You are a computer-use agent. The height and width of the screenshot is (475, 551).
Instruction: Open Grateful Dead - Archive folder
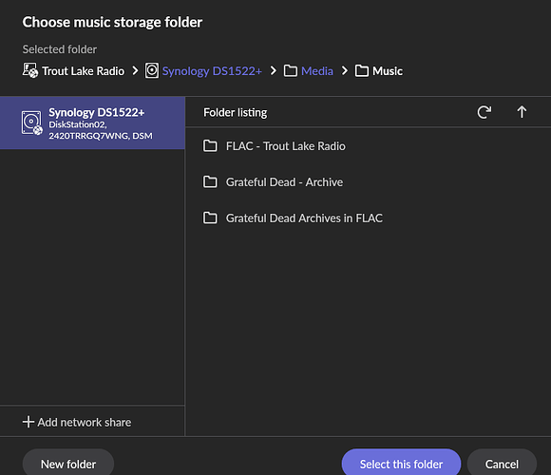coord(368,182)
